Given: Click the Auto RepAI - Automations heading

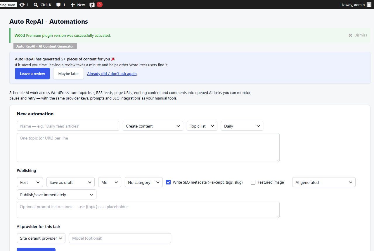Looking at the screenshot, I should [x=49, y=21].
